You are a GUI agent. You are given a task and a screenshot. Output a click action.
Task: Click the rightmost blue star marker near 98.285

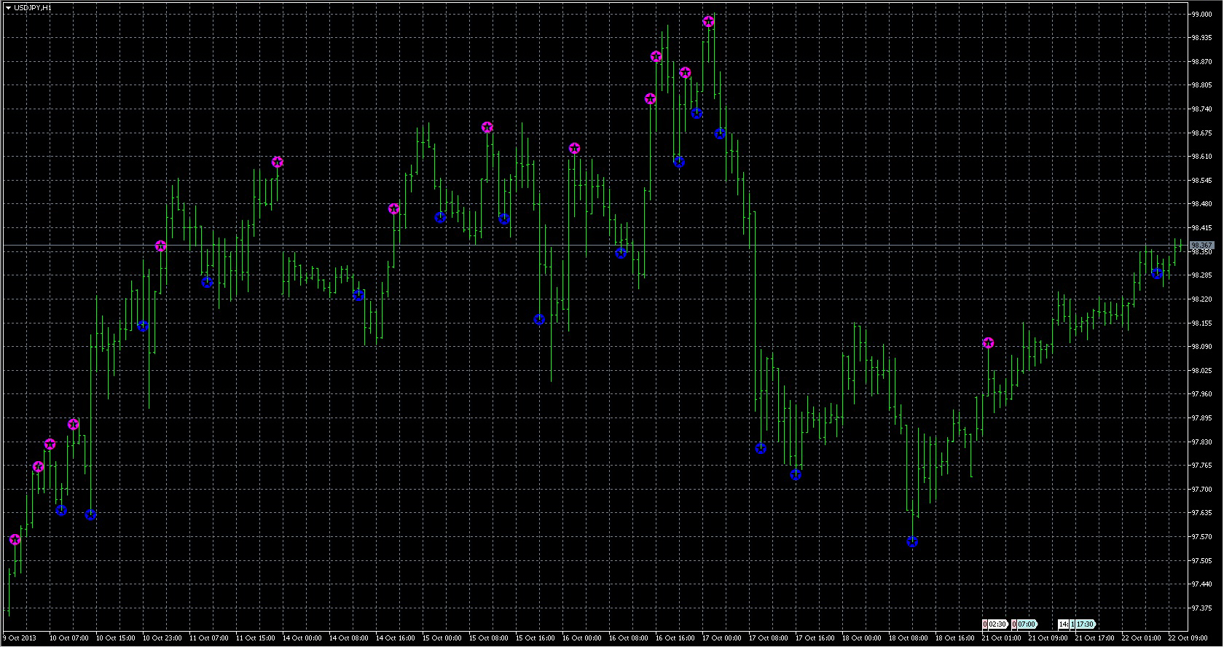[x=1157, y=274]
